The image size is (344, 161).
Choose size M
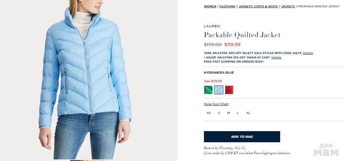[228, 113]
